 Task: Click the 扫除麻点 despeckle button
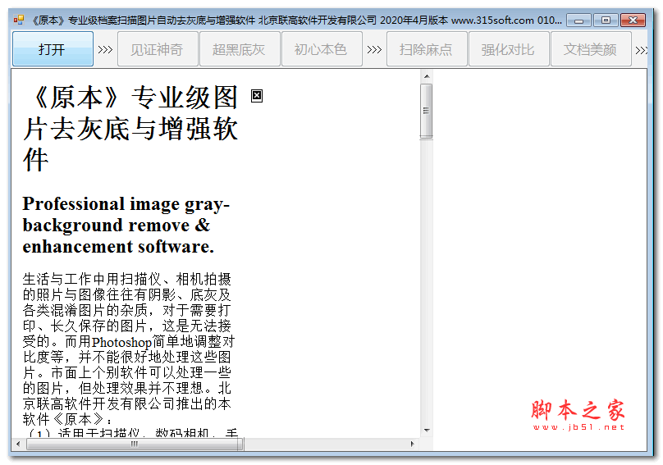[426, 49]
